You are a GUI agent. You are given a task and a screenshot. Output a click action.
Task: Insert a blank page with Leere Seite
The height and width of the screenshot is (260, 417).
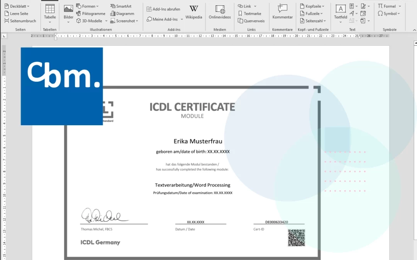point(16,13)
